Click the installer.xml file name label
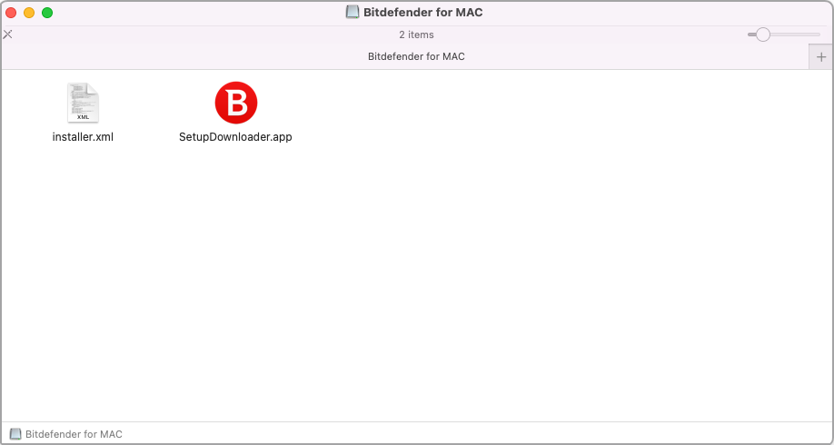Viewport: 834px width, 445px height. [83, 136]
